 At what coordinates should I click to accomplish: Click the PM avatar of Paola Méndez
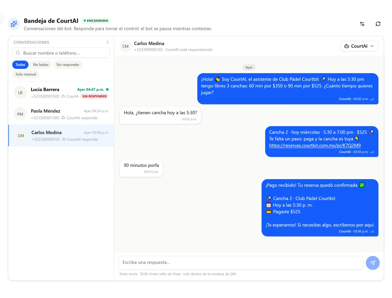tap(20, 114)
